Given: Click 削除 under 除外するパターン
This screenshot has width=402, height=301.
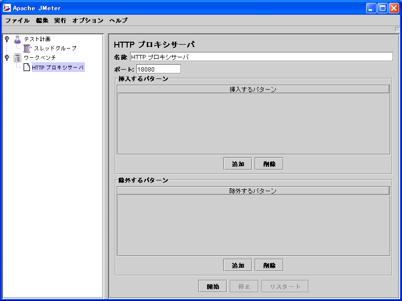Looking at the screenshot, I should (269, 265).
